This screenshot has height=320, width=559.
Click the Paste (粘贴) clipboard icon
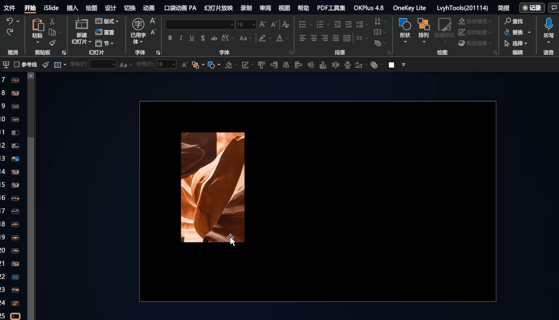click(37, 25)
